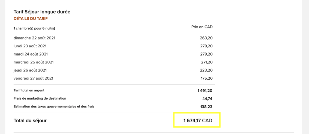Click the DÉTAILS DU TARIF link
The height and width of the screenshot is (134, 309).
click(x=30, y=19)
